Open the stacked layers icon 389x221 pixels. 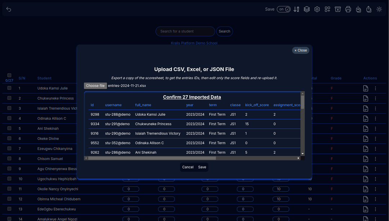point(307,9)
